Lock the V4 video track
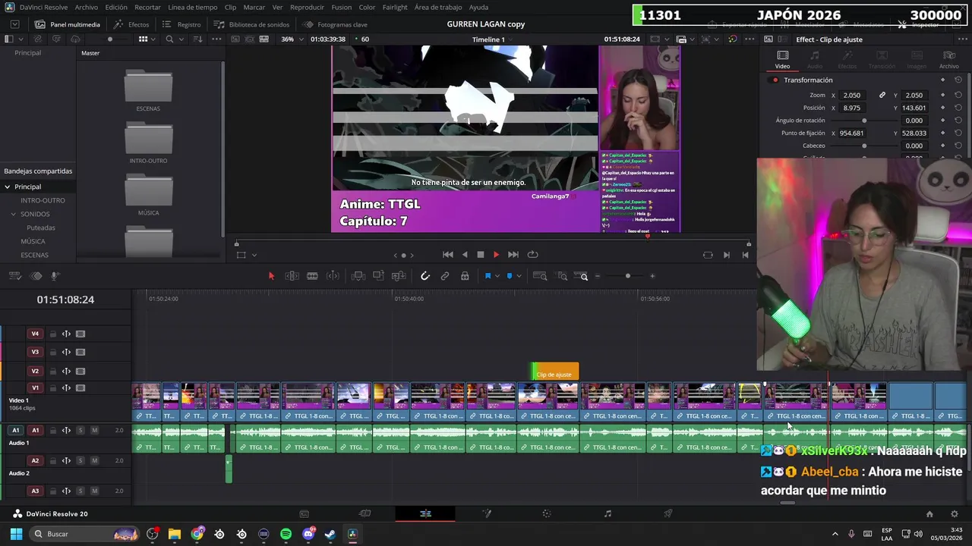The width and height of the screenshot is (972, 546). pyautogui.click(x=53, y=334)
